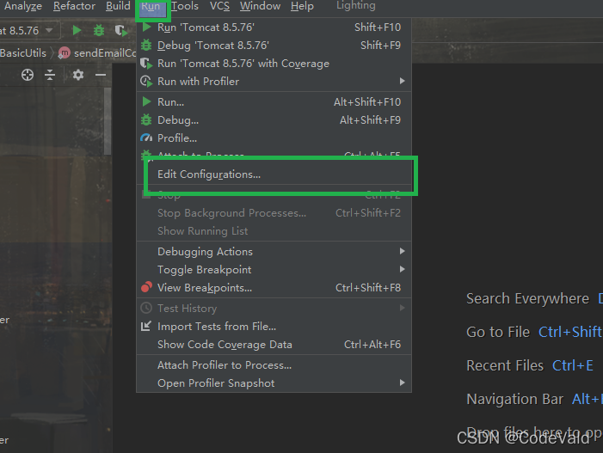
Task: Click the Debug bug icon in toolbar
Action: pos(99,30)
